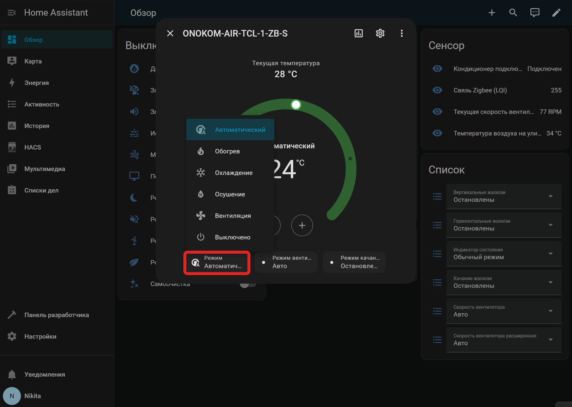572x407 pixels.
Task: Click the list icon beside Горизонтальные жалюзи
Action: point(437,225)
